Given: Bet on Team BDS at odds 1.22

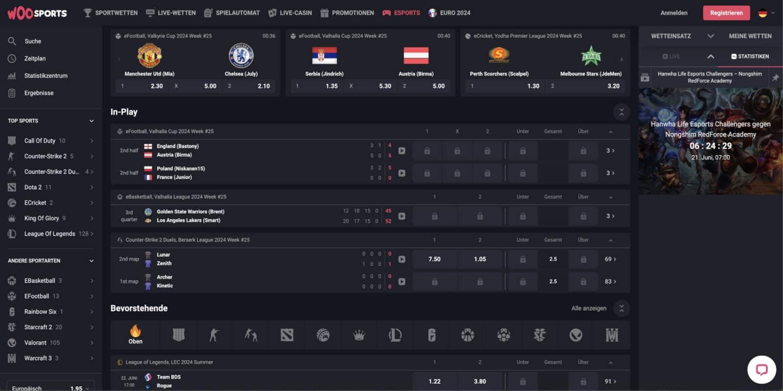Looking at the screenshot, I should [x=435, y=381].
